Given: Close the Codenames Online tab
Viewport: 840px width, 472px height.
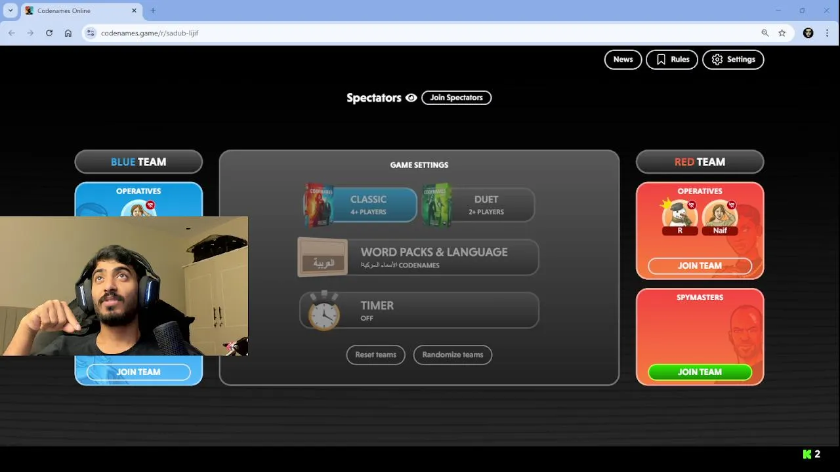Looking at the screenshot, I should point(135,11).
